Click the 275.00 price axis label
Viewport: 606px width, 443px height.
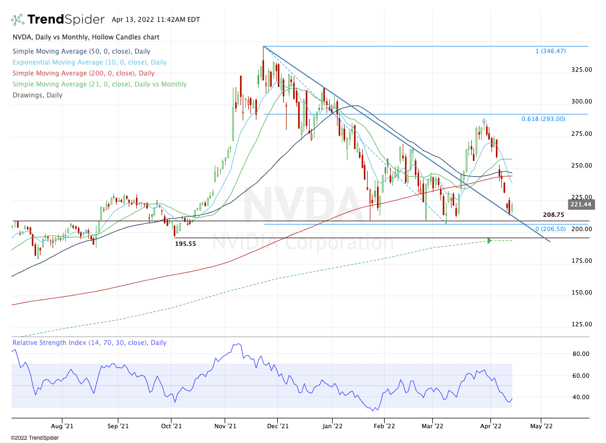click(582, 134)
